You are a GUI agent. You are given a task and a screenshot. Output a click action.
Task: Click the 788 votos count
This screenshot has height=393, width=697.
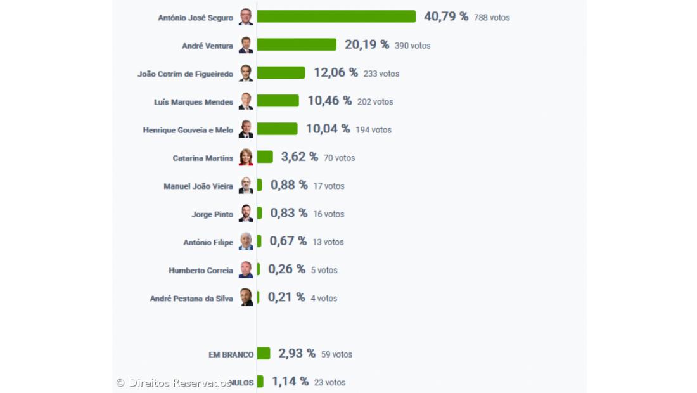click(x=492, y=18)
